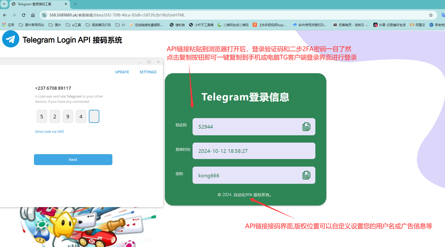Open the browser home page
The height and width of the screenshot is (247, 445).
[x=33, y=15]
